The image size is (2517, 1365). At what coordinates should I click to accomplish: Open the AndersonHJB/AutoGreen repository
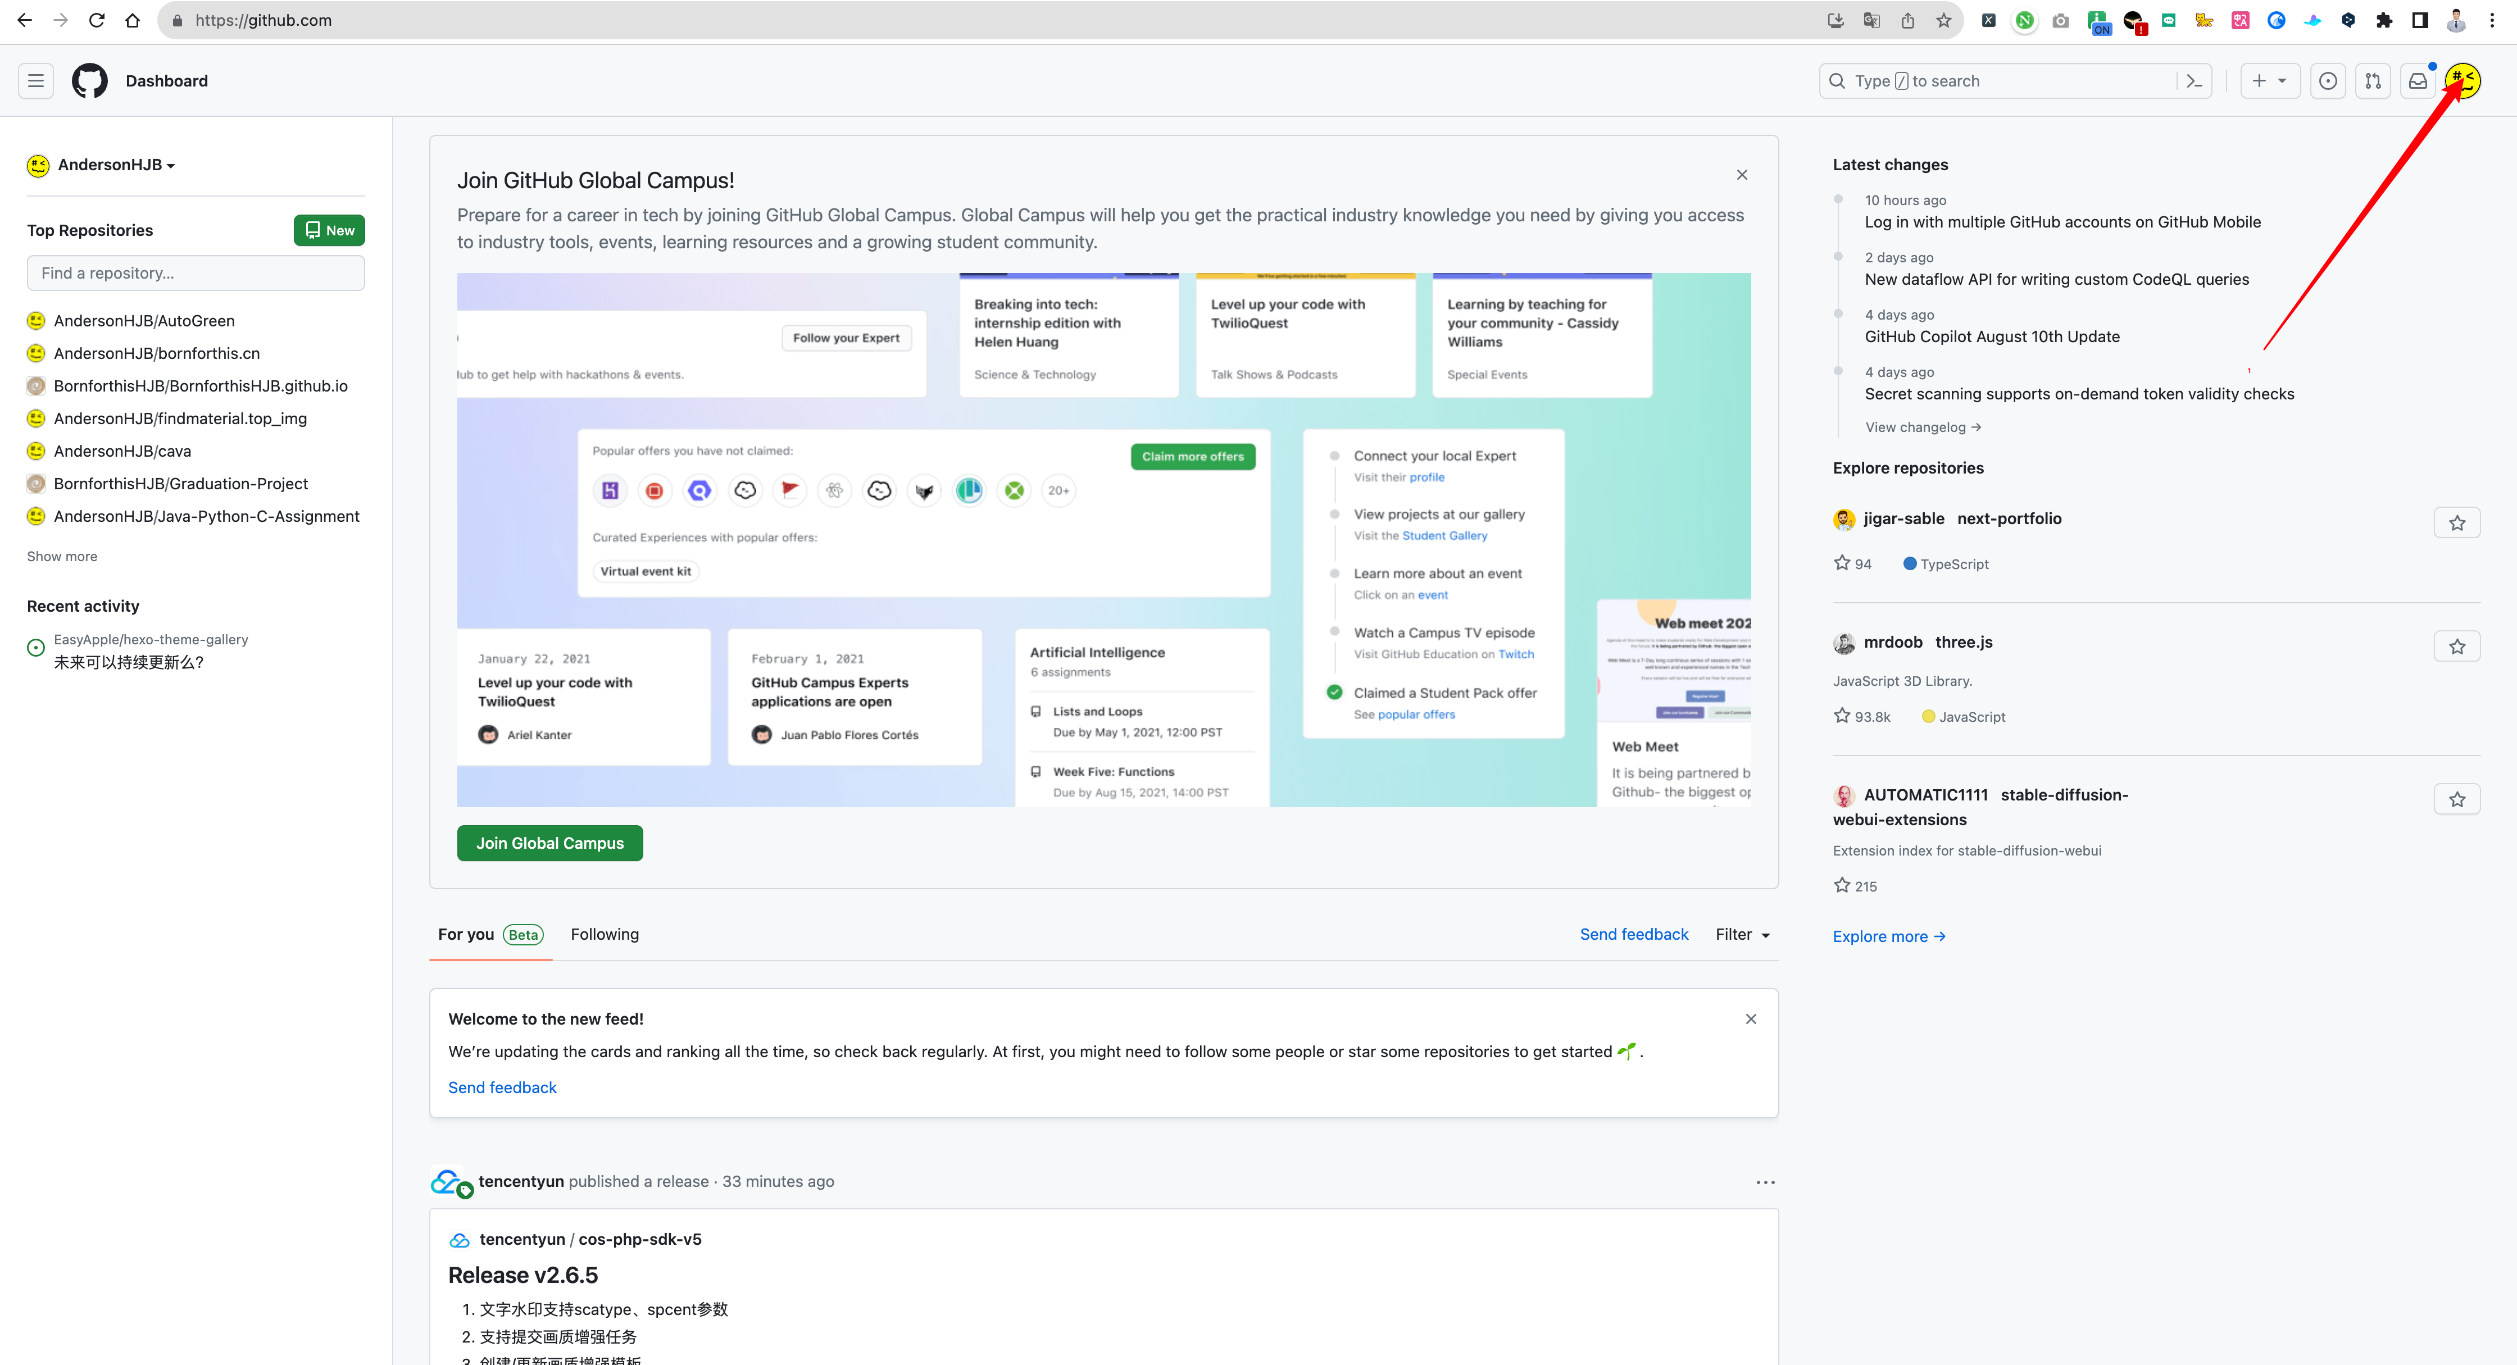click(144, 321)
